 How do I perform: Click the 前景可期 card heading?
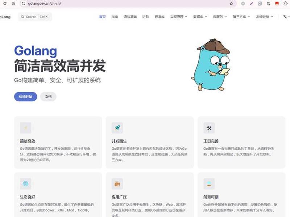pos(211,197)
